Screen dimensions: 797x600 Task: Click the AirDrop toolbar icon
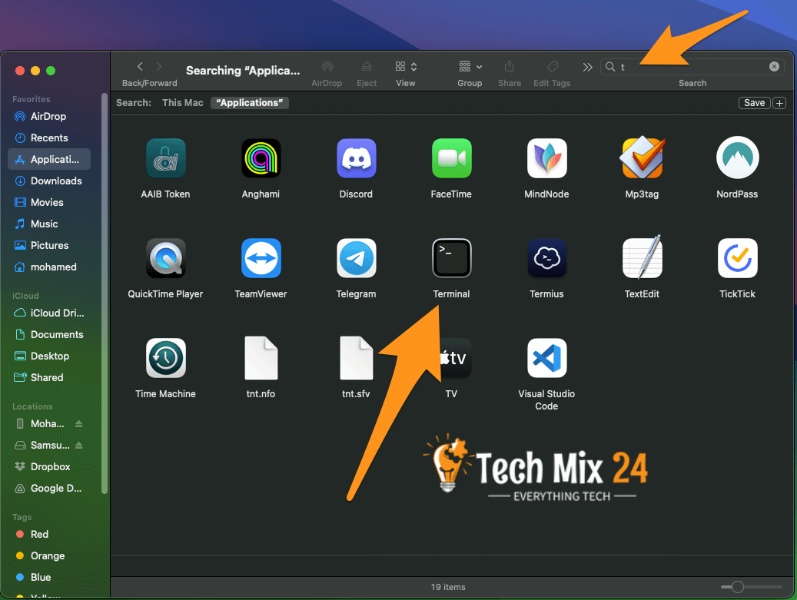[327, 67]
